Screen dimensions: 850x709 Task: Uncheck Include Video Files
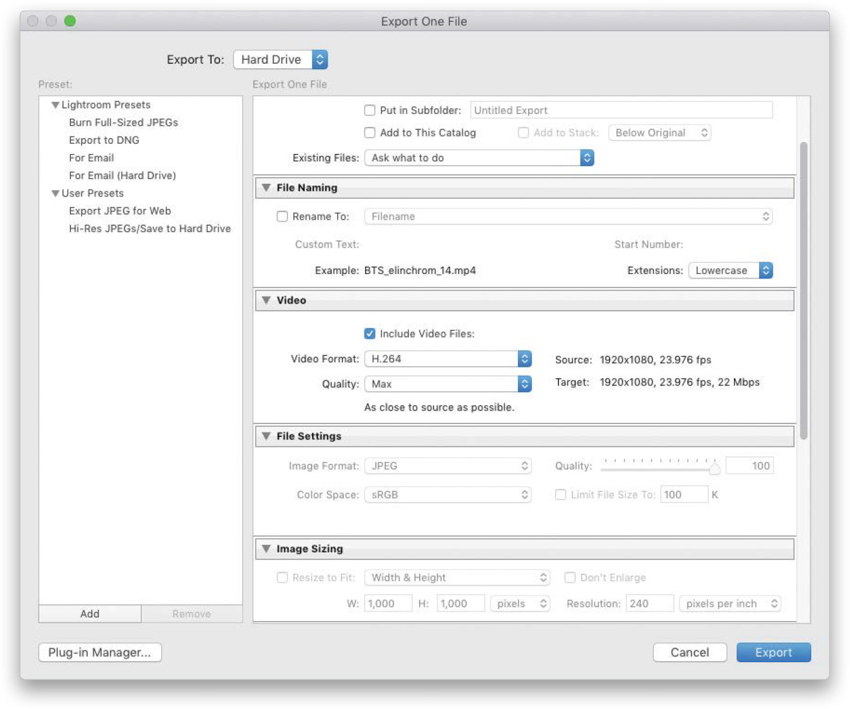pyautogui.click(x=370, y=334)
